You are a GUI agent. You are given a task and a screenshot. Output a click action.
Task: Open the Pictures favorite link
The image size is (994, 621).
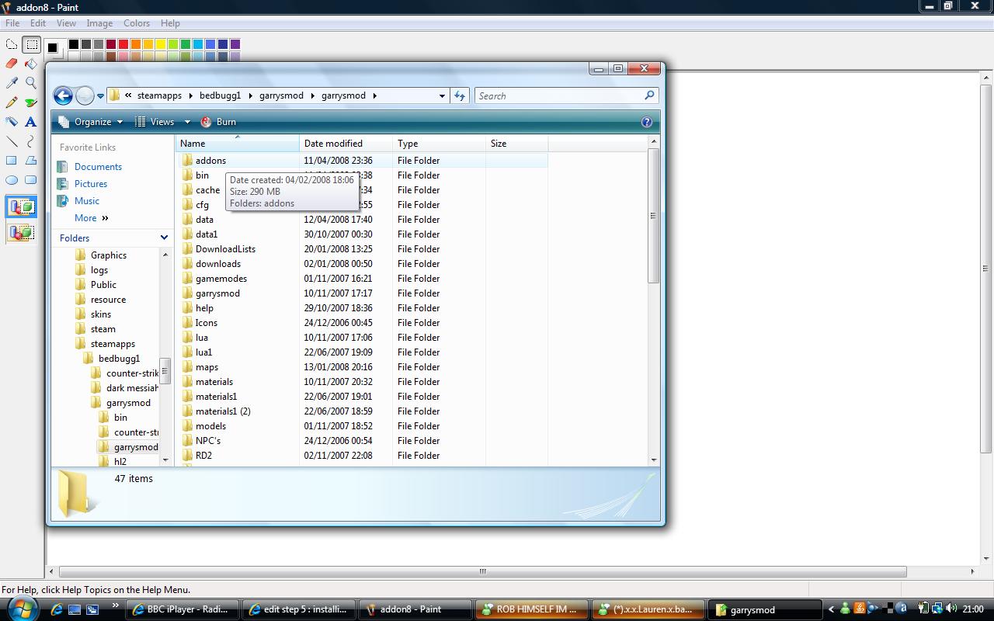pos(91,184)
